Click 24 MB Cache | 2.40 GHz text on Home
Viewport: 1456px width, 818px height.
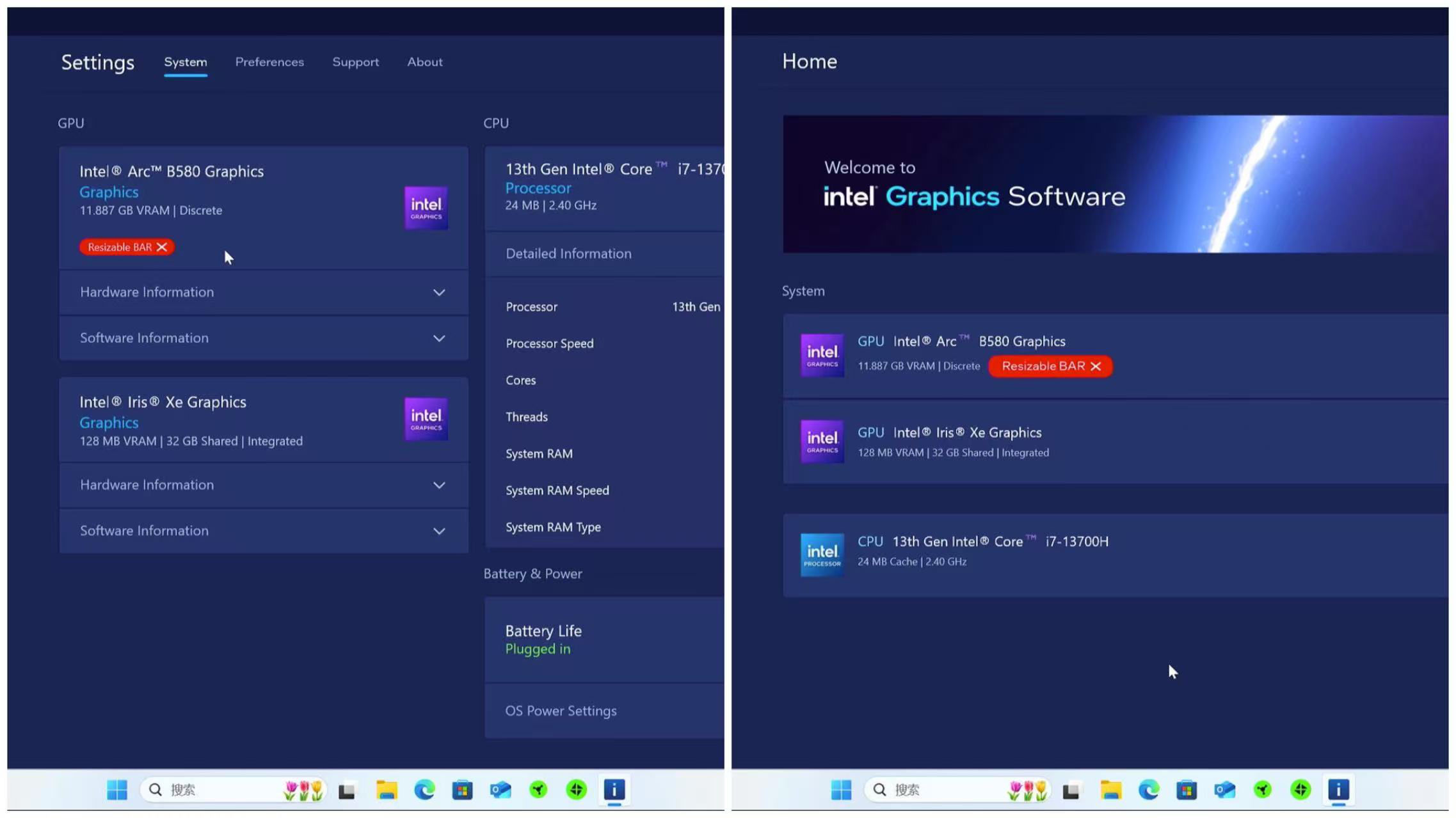click(x=912, y=562)
